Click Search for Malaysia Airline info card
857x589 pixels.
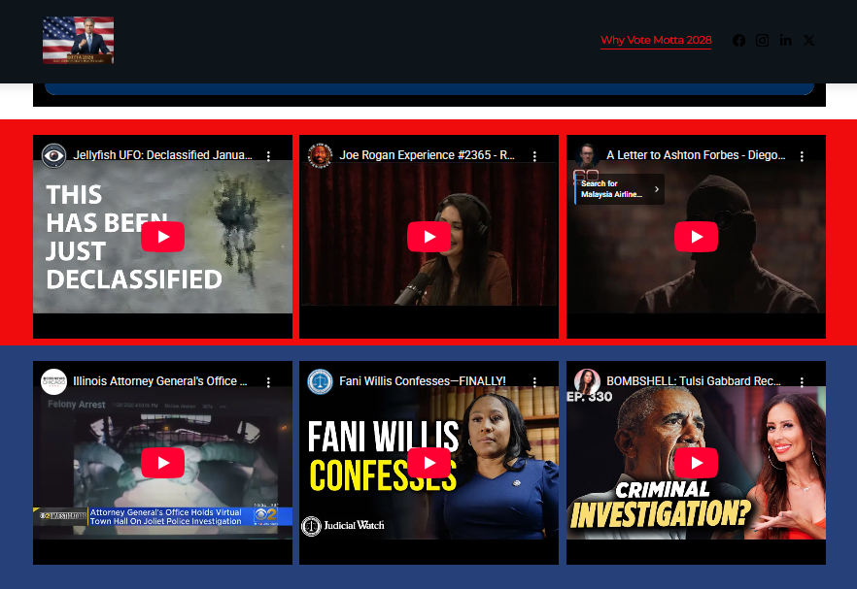pos(619,189)
